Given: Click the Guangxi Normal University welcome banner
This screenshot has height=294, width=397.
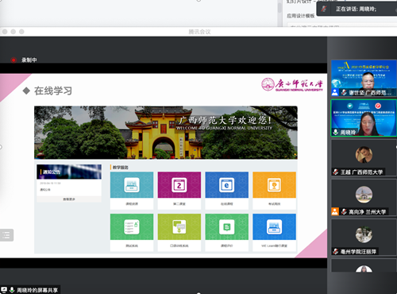Looking at the screenshot, I should 166,133.
